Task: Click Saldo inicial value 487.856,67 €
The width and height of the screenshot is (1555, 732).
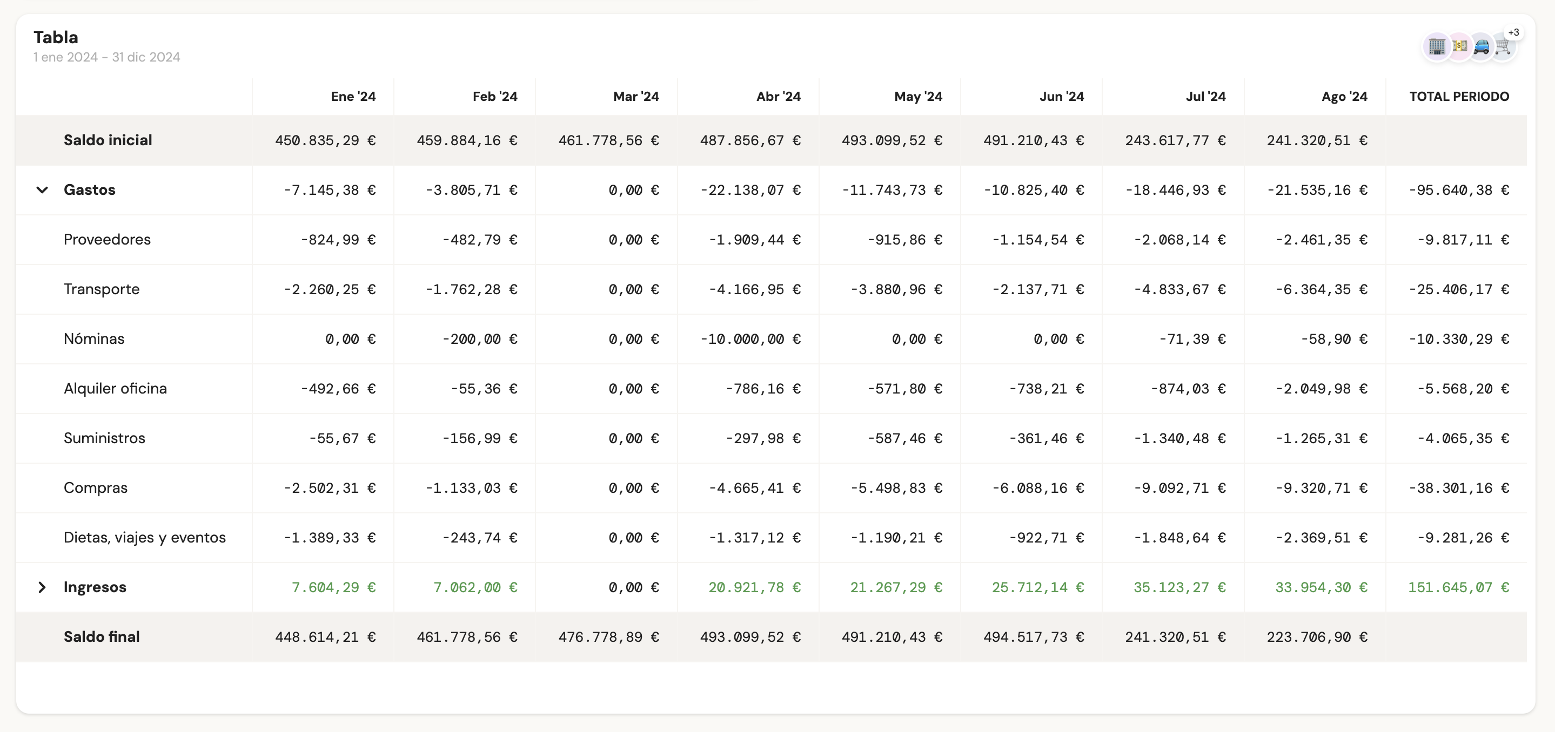Action: [750, 140]
